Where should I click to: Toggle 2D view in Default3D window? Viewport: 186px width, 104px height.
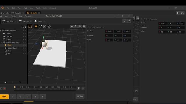(x=137, y=18)
